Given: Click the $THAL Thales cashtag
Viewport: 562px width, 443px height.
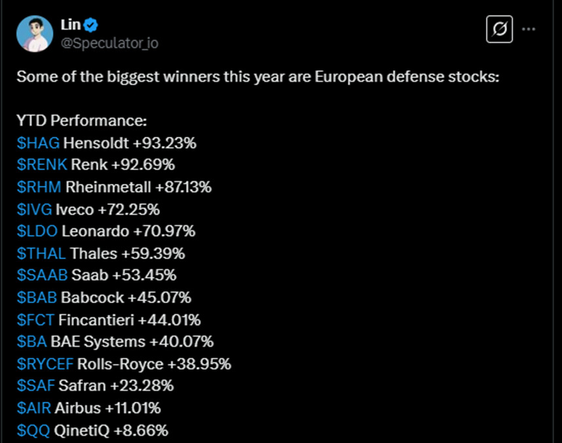Looking at the screenshot, I should pyautogui.click(x=41, y=253).
